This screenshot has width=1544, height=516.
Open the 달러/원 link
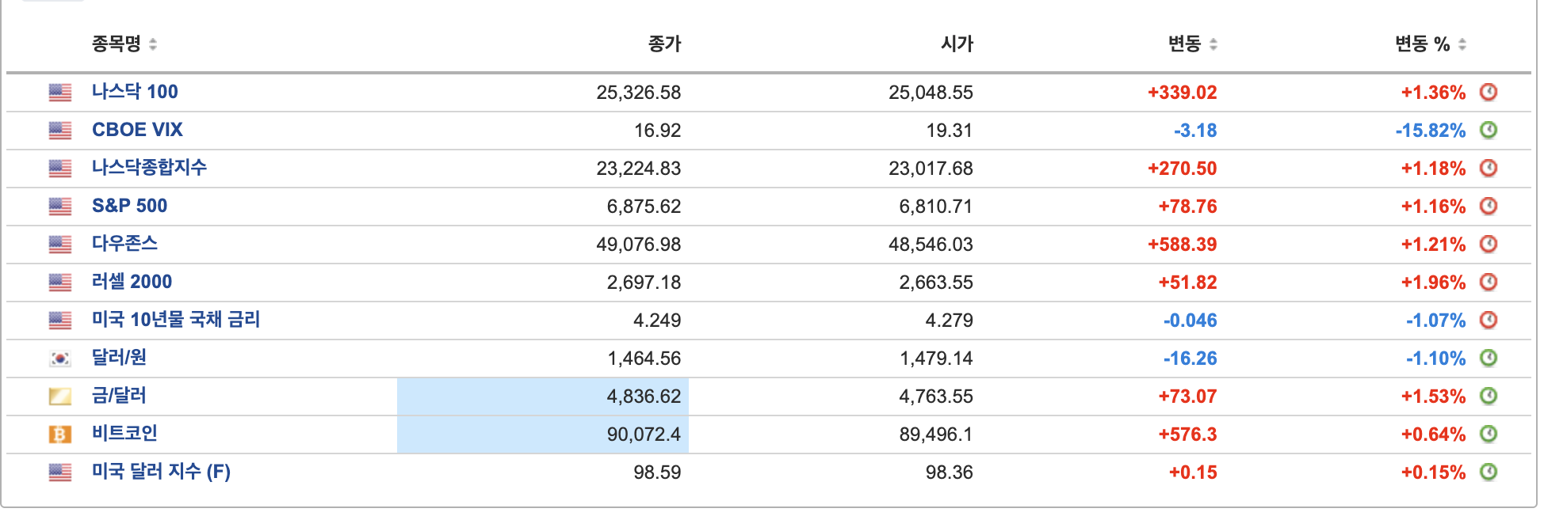click(119, 358)
